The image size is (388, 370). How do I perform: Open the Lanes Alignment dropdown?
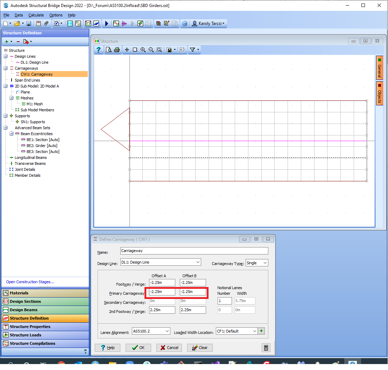point(151,331)
